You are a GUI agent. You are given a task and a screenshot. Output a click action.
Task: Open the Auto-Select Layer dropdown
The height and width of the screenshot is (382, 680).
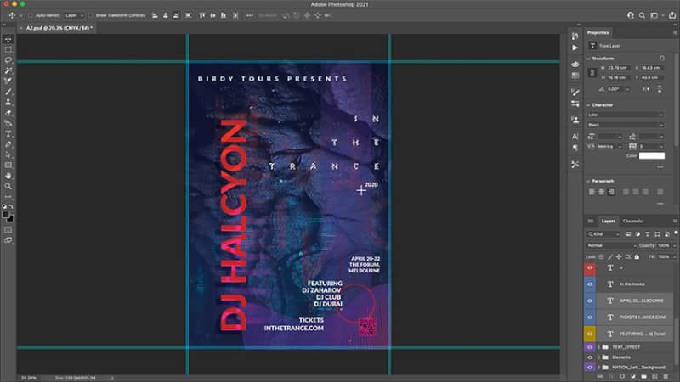pyautogui.click(x=74, y=15)
